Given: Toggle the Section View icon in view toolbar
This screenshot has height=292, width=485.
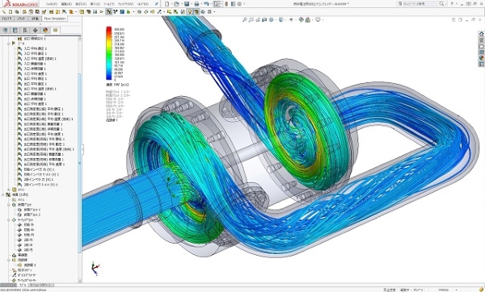Looking at the screenshot, I should pyautogui.click(x=264, y=19).
